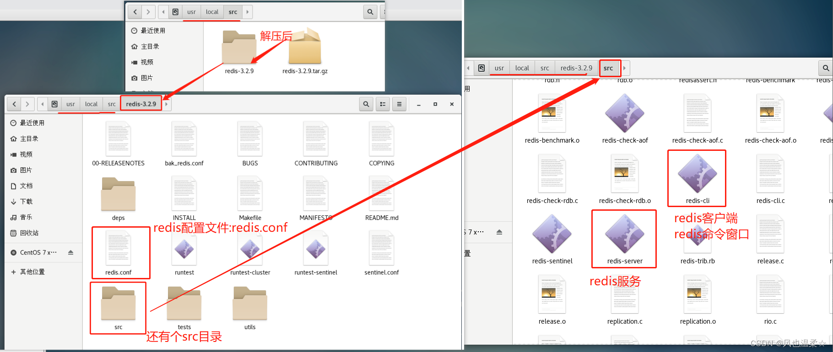Launch the redis-server executable
Viewport: 833px width, 352px height.
[x=625, y=239]
